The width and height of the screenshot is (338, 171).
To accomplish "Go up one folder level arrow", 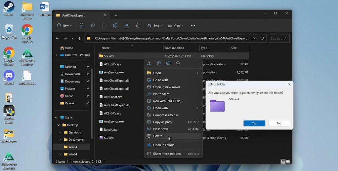I will tap(80, 38).
